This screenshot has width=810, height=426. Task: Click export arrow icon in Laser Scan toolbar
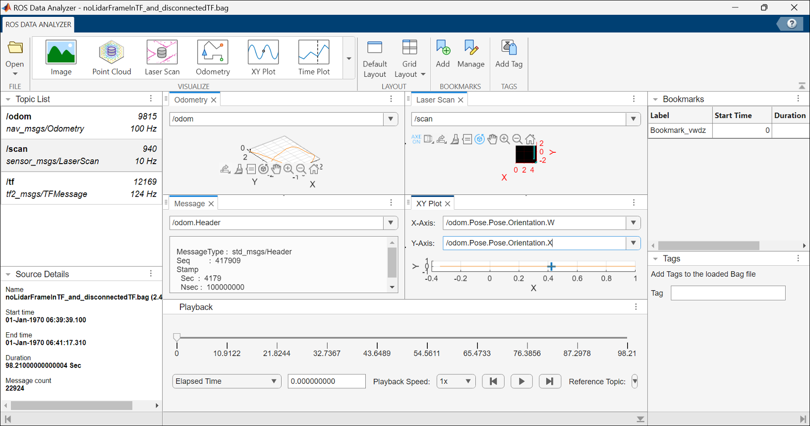pos(441,139)
